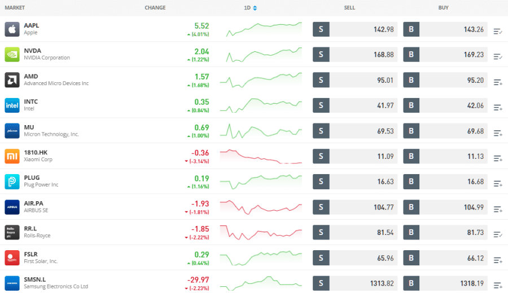Open the AMD logo icon
The image size is (508, 293).
click(12, 80)
